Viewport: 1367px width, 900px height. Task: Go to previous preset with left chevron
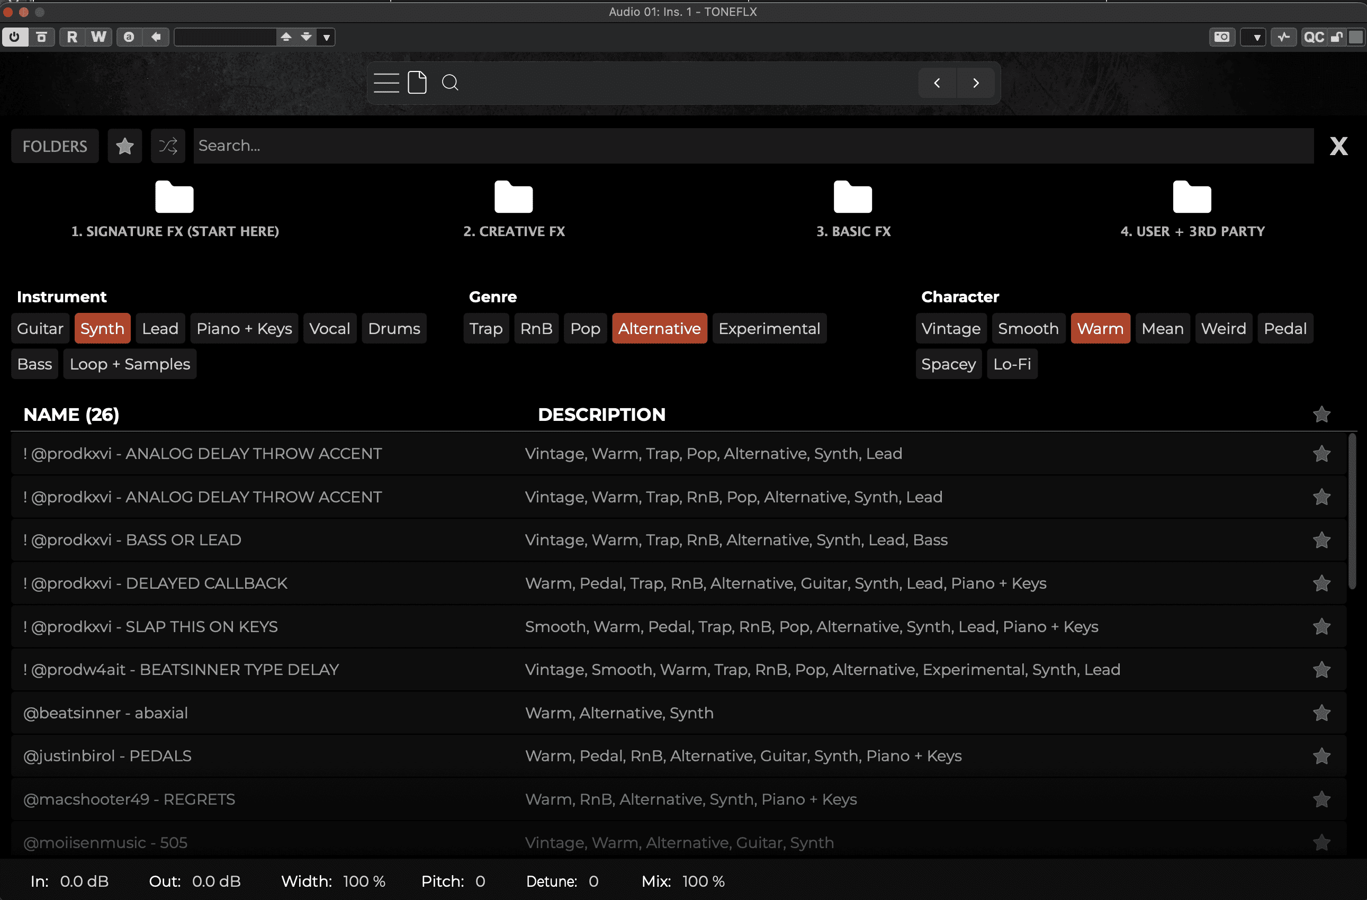coord(937,83)
